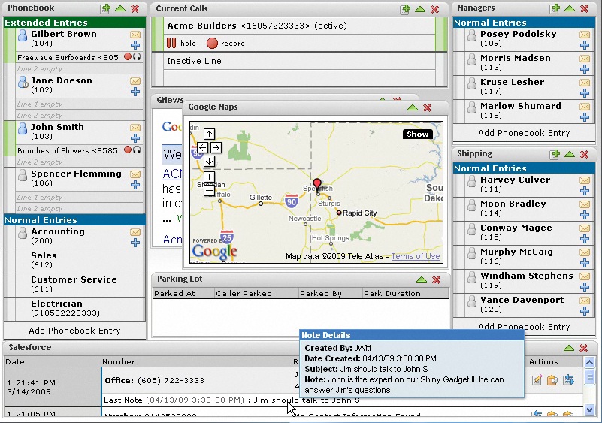Image resolution: width=602 pixels, height=423 pixels.
Task: Click add-panel icon in Managers header
Action: click(555, 8)
